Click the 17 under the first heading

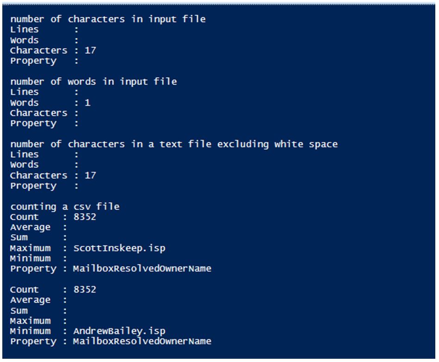click(90, 50)
